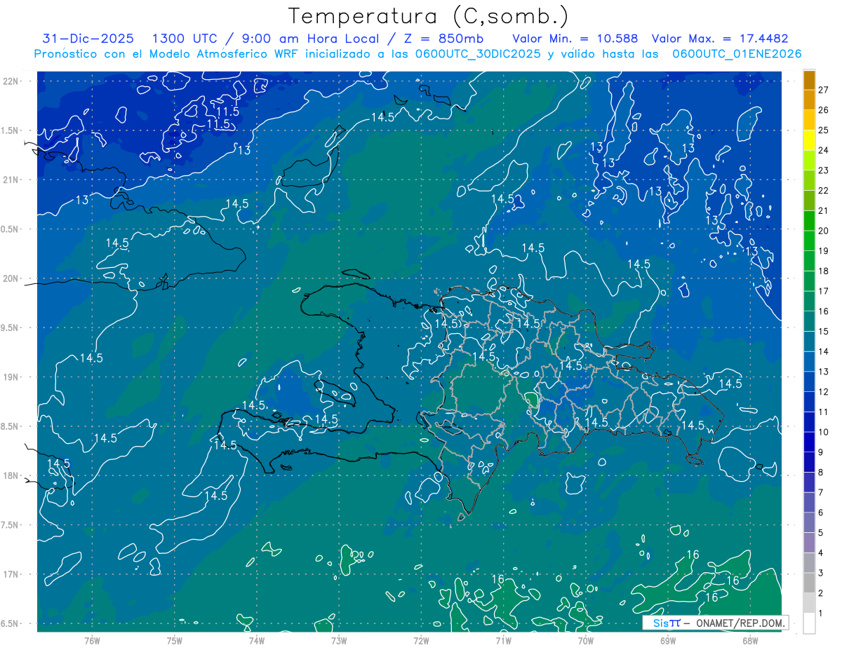Pick the lime green swatch between legend values 22 and 23
Viewport: 842px width, 650px height.
[810, 180]
